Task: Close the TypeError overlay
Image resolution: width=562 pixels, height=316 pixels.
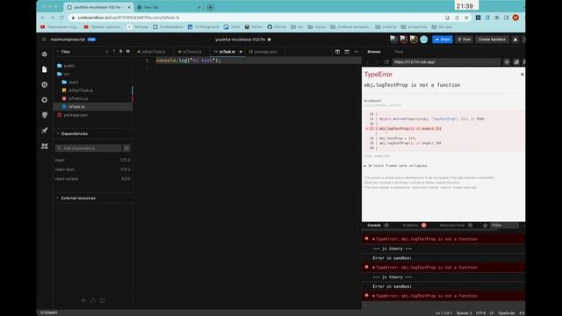Action: click(x=522, y=74)
